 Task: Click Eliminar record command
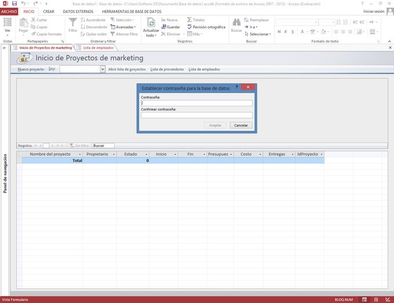[171, 34]
